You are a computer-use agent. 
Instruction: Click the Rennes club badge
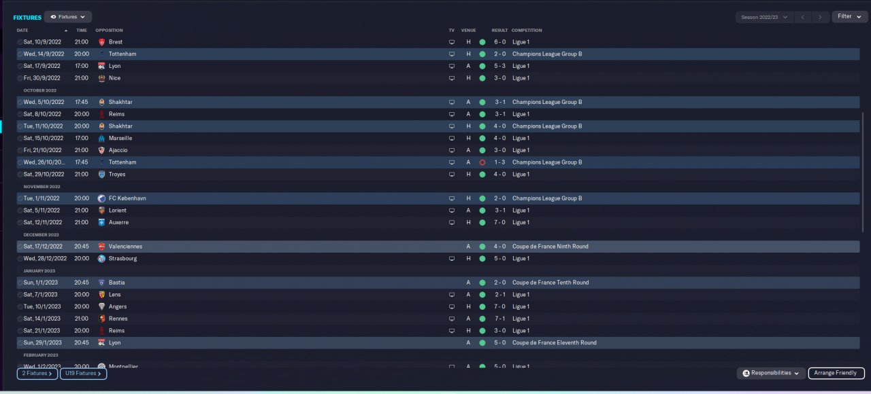(101, 319)
